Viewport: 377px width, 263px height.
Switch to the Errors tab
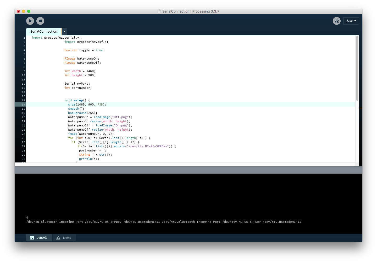[64, 238]
